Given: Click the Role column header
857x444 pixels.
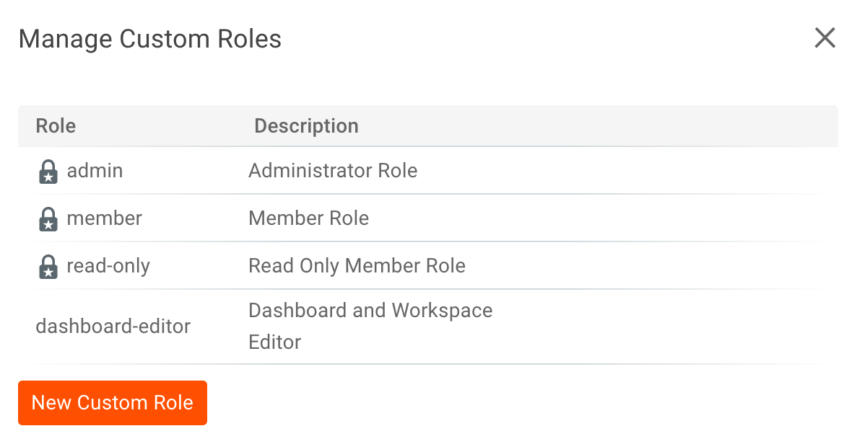Looking at the screenshot, I should pos(56,125).
